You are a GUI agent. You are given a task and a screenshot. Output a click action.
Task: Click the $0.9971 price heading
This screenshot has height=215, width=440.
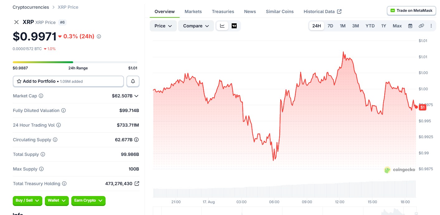click(x=35, y=36)
